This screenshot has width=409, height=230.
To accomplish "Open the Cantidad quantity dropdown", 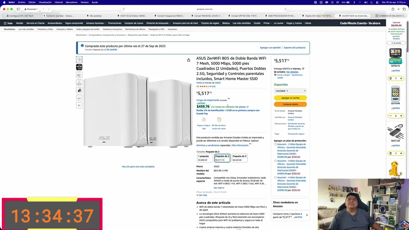I will point(290,91).
